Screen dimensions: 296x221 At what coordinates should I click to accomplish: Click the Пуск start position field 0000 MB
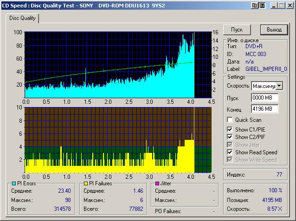coord(264,98)
